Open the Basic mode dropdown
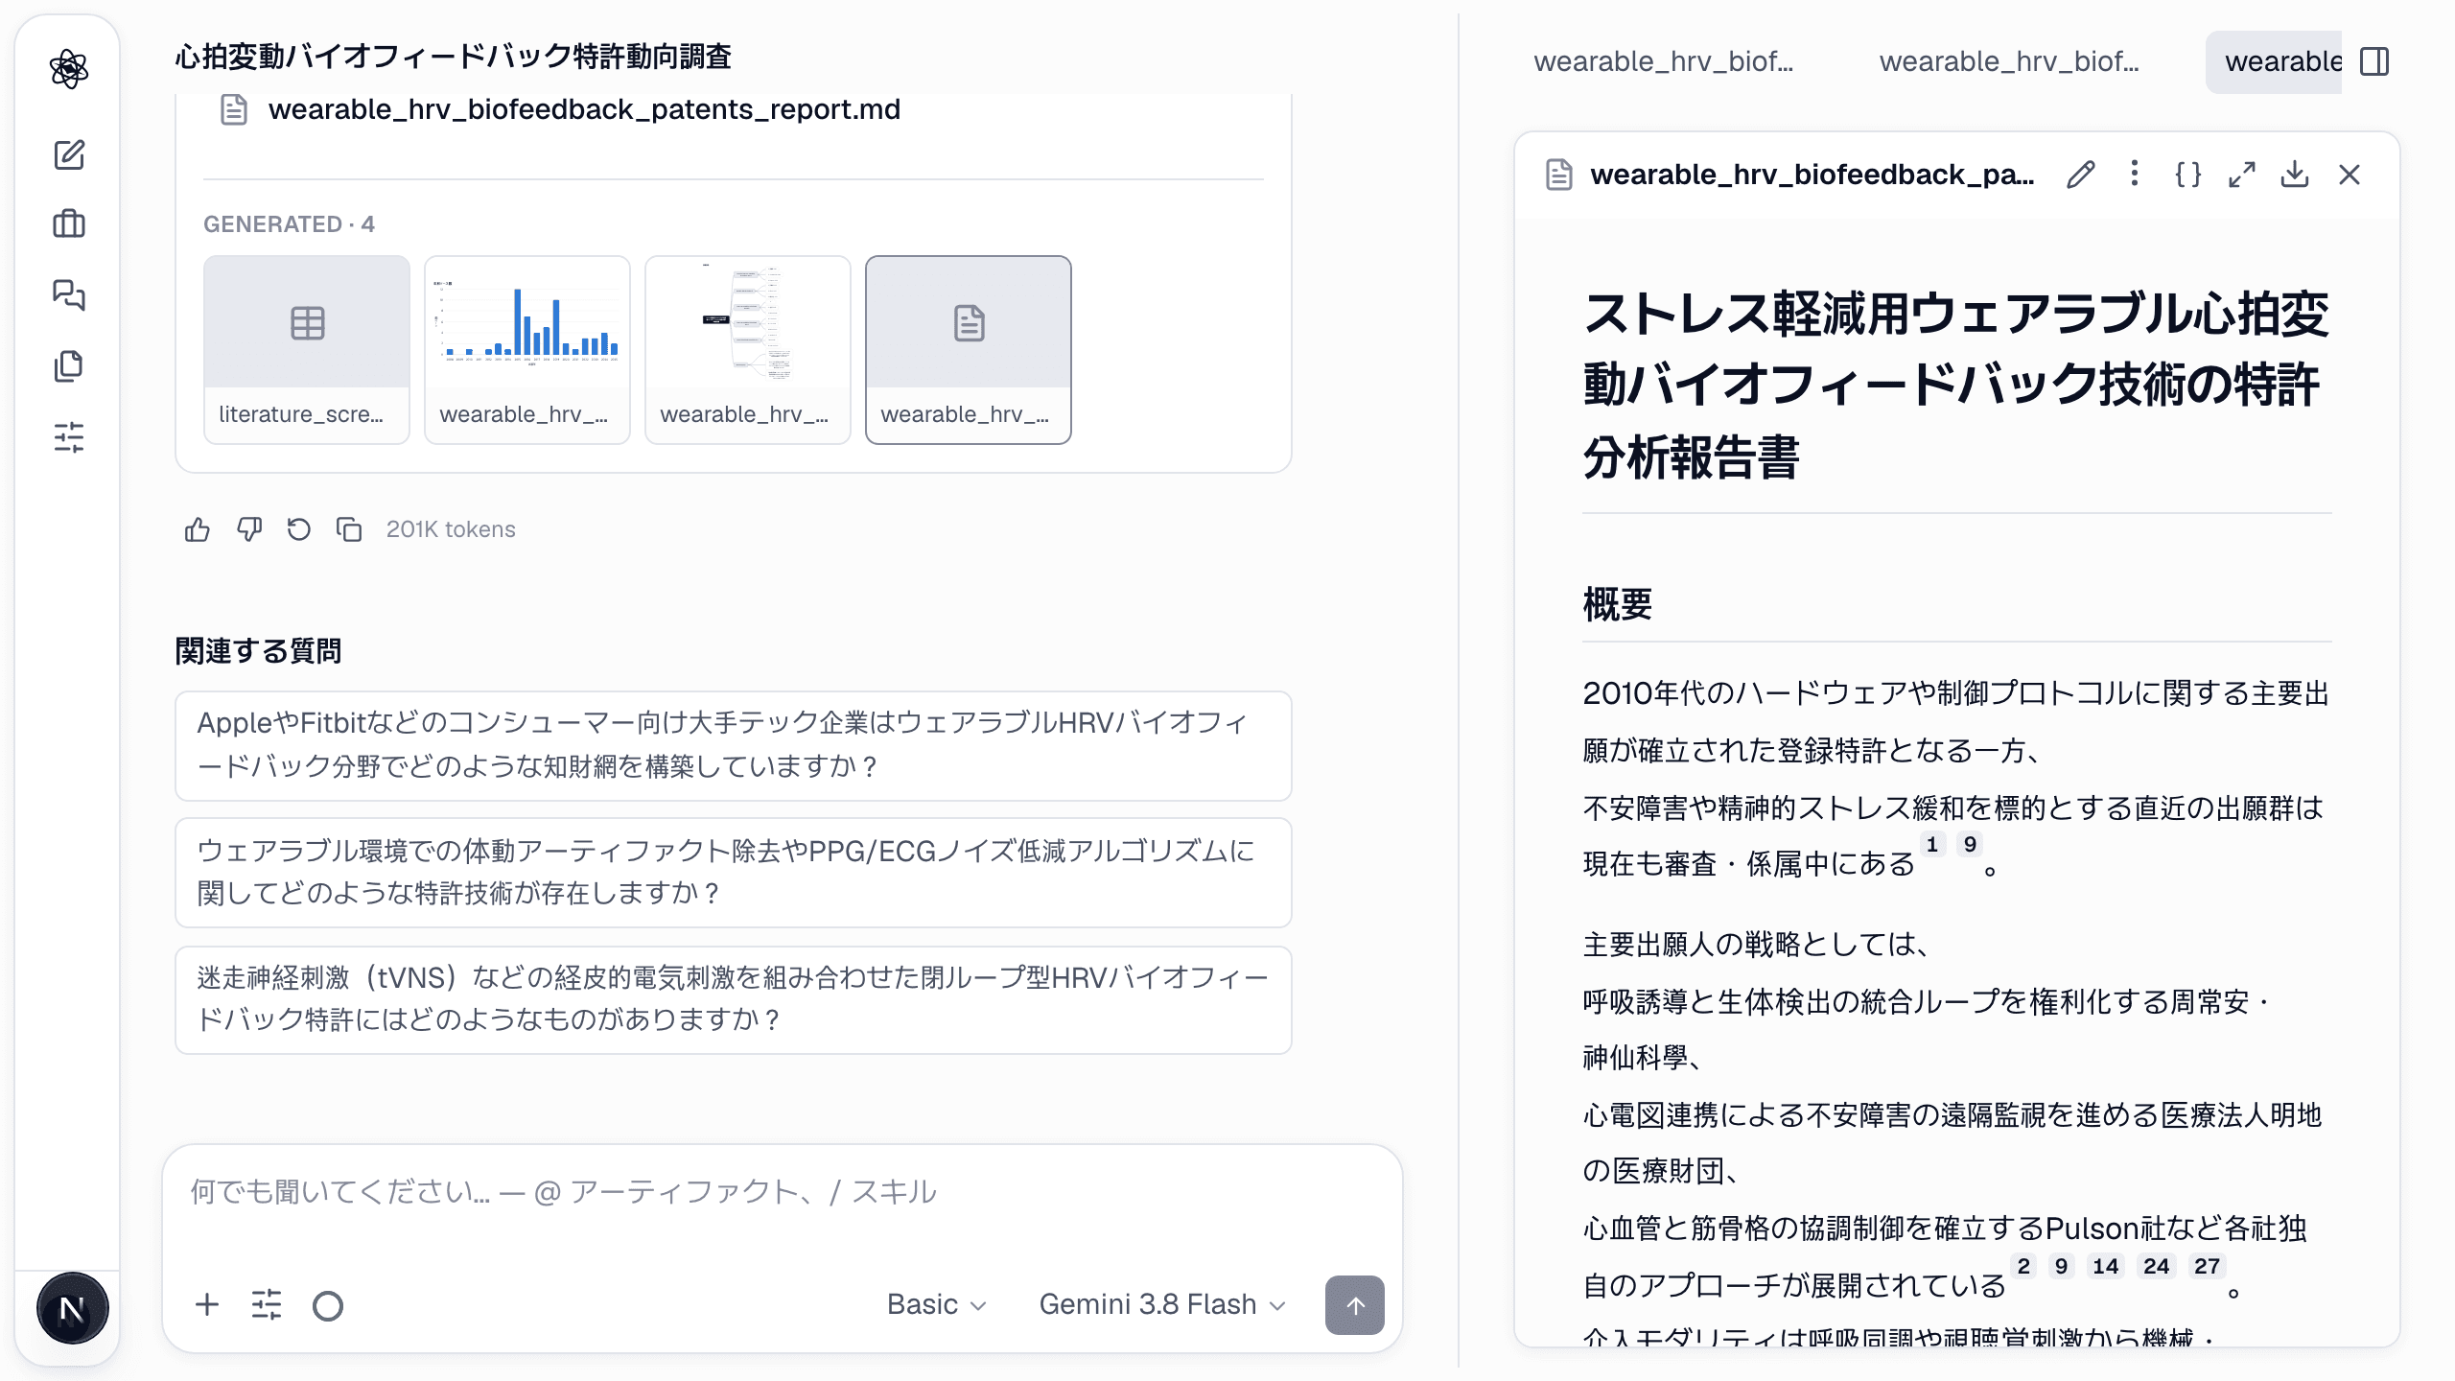The height and width of the screenshot is (1381, 2455). coord(936,1304)
